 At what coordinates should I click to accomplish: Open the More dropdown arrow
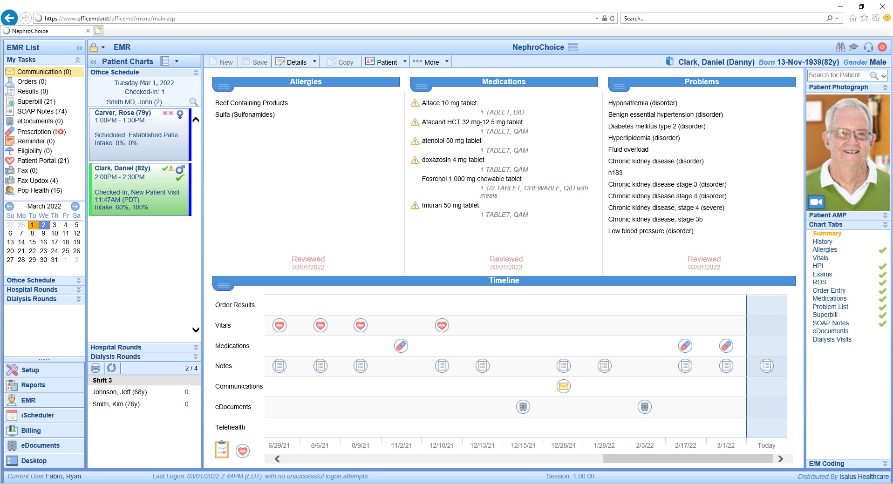pyautogui.click(x=447, y=61)
